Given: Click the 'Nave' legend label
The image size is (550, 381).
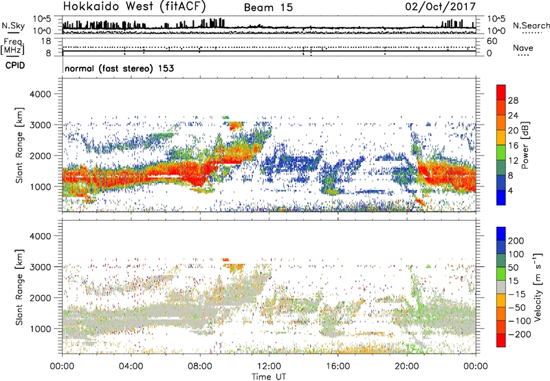Looking at the screenshot, I should [523, 47].
